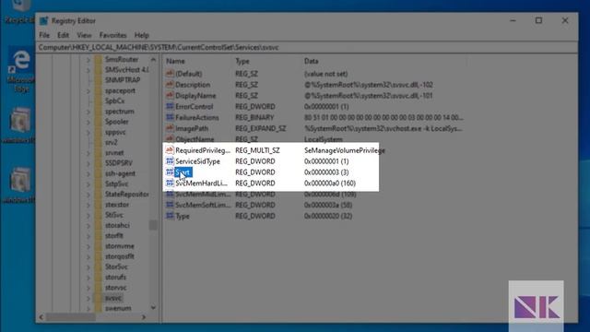Click the SvcMemSoftLimit DWORD icon
590x332 pixels.
(x=170, y=205)
